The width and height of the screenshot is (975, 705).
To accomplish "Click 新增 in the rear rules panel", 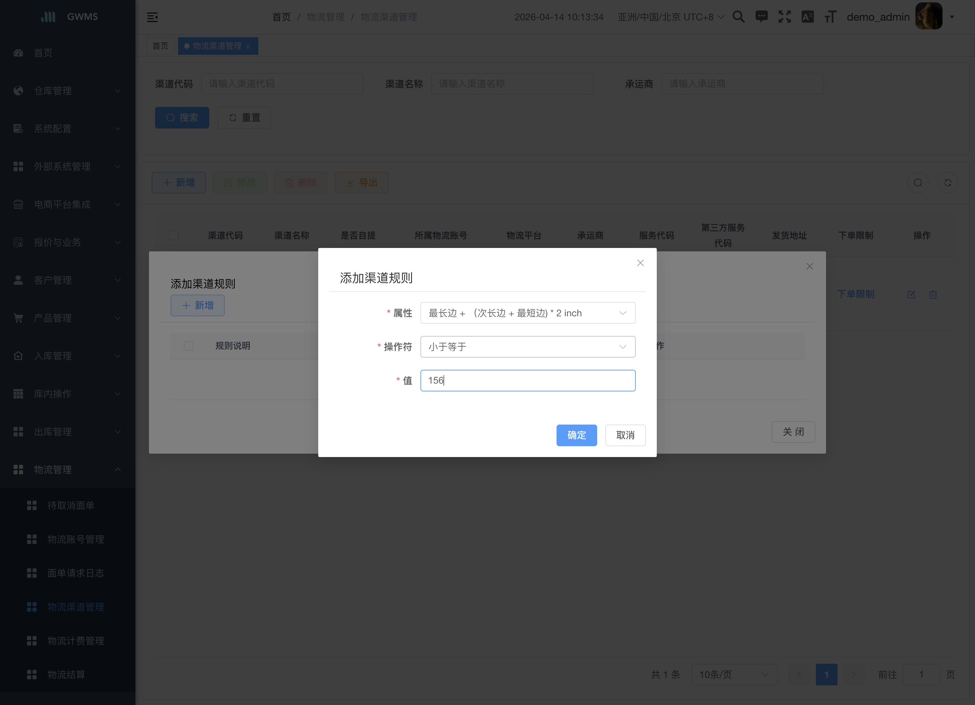I will click(198, 305).
